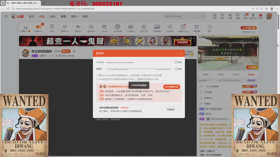Switch to the 贵宾(6) tab
This screenshot has height=157, width=280.
coord(236,75)
